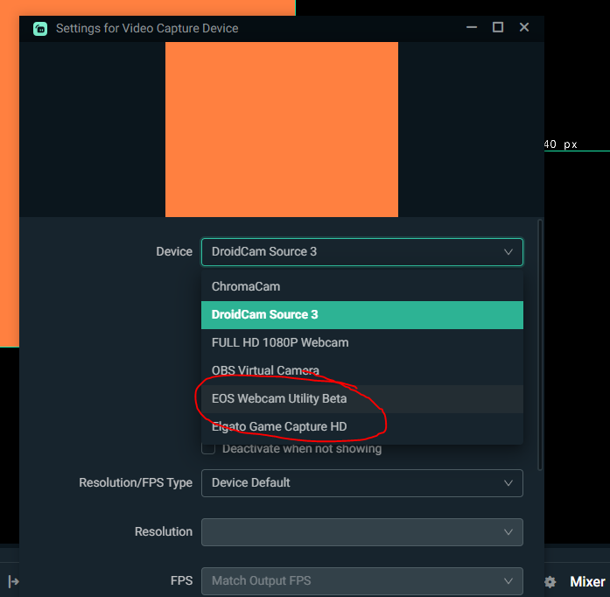Toggle Deactivate when not showing checkbox
Viewport: 610px width, 597px height.
pyautogui.click(x=208, y=449)
